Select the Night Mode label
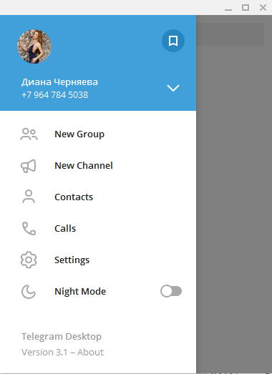The image size is (272, 374). tap(80, 292)
